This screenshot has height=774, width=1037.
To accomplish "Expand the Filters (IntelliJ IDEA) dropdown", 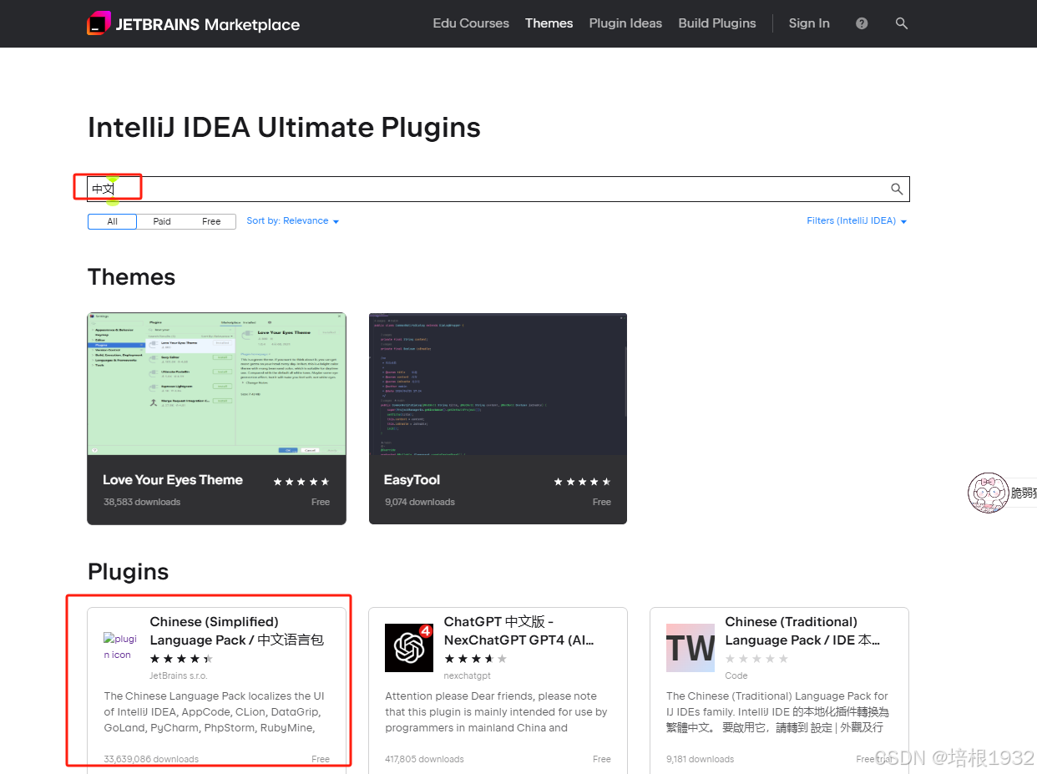I will pos(857,221).
